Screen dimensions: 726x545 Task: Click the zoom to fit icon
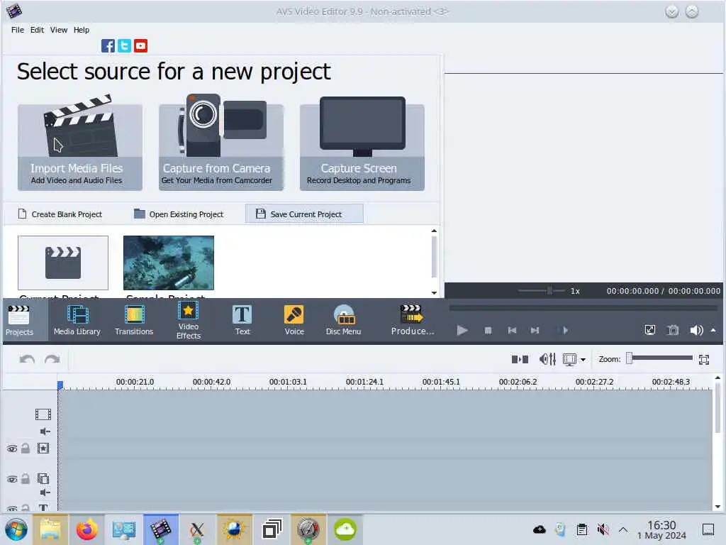pyautogui.click(x=704, y=359)
